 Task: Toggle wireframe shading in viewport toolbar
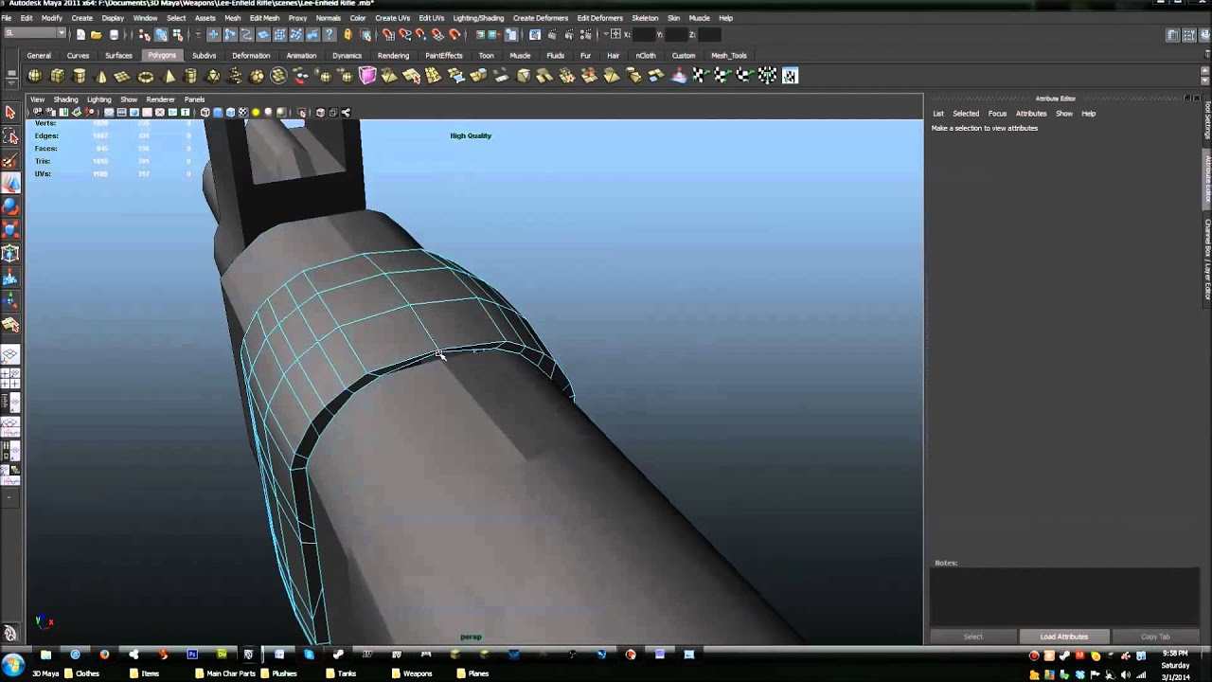205,113
